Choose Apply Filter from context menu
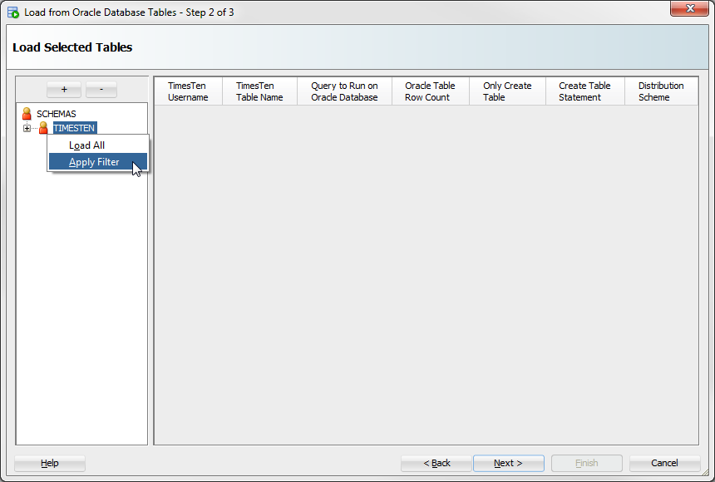 [x=97, y=162]
